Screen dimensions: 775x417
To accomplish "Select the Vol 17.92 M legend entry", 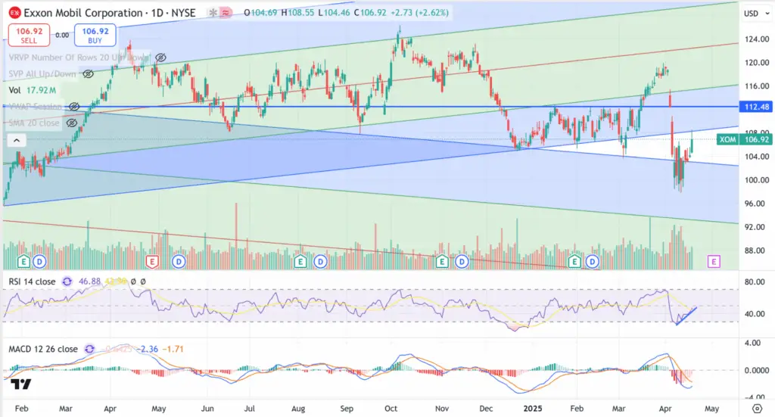I will point(33,90).
